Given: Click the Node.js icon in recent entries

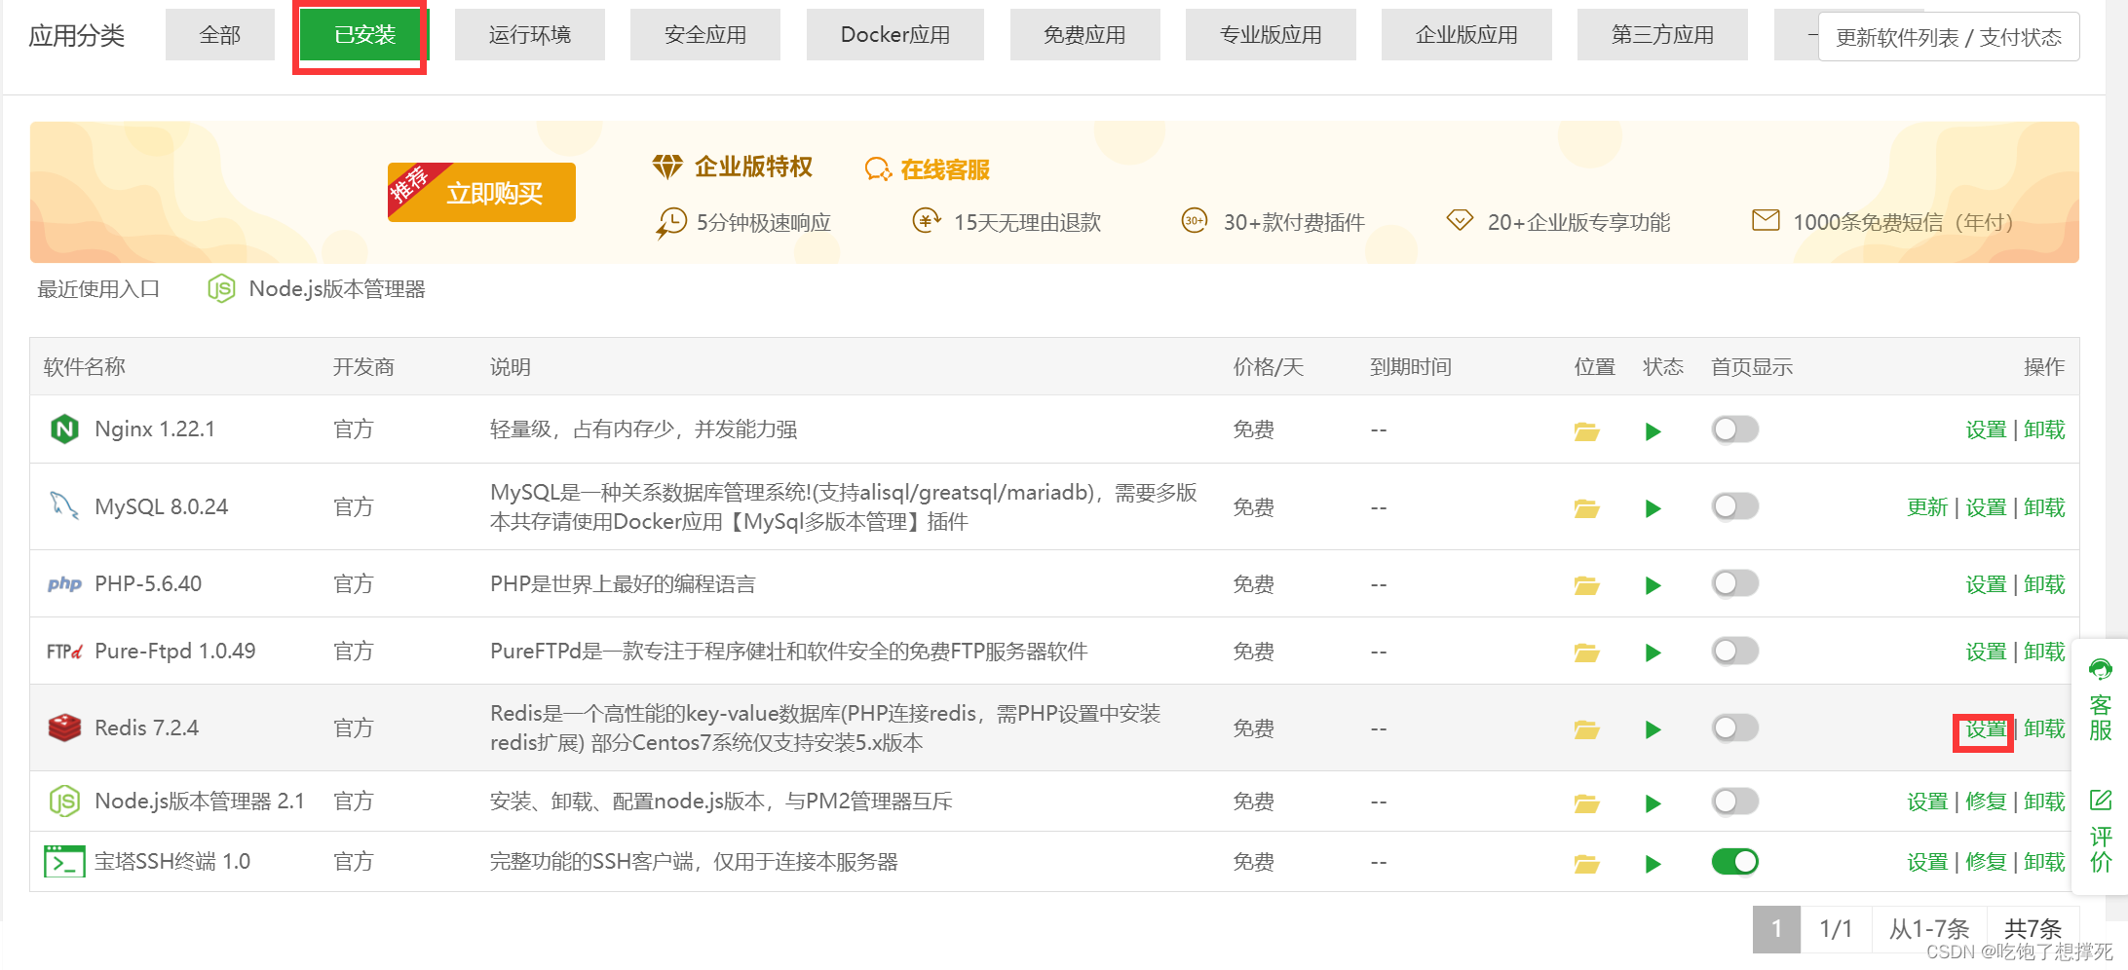Looking at the screenshot, I should tap(221, 289).
